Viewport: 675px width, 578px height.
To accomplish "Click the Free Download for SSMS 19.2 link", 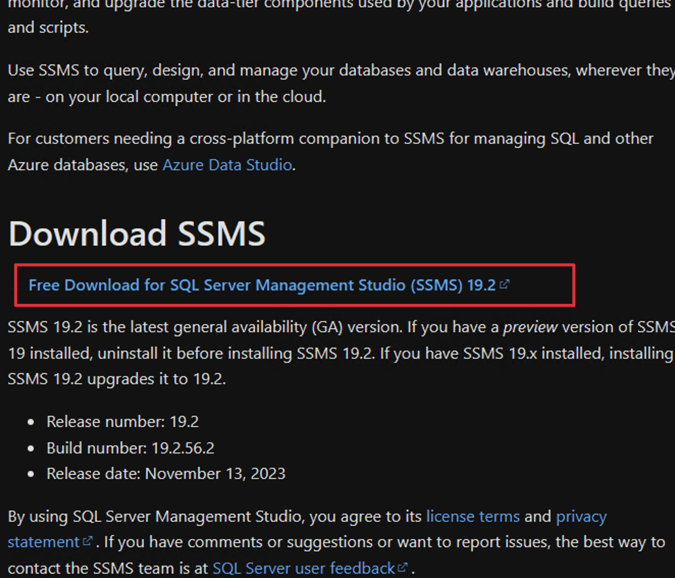I will (x=262, y=285).
